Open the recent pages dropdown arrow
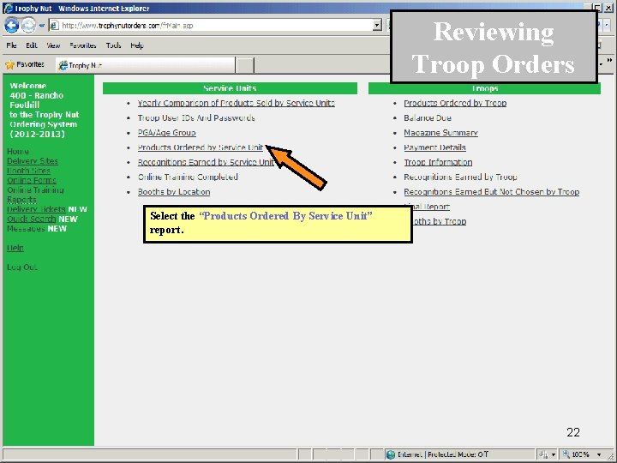 (x=42, y=26)
